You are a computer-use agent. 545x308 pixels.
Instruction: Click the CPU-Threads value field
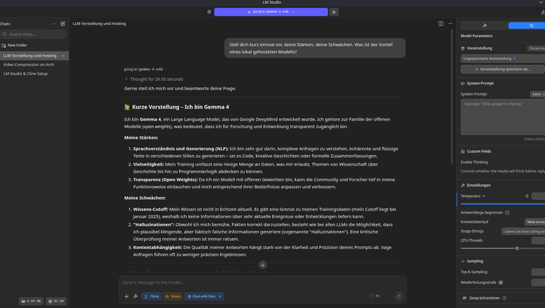click(539, 241)
